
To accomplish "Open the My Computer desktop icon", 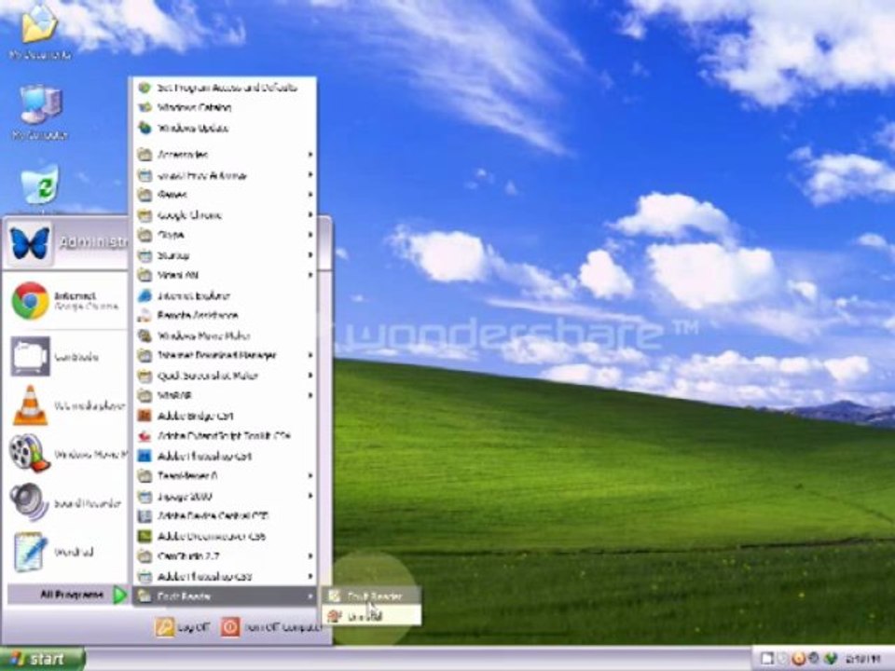I will (x=40, y=113).
